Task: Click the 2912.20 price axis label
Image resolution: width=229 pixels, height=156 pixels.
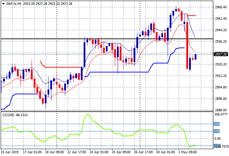Action: [221, 76]
